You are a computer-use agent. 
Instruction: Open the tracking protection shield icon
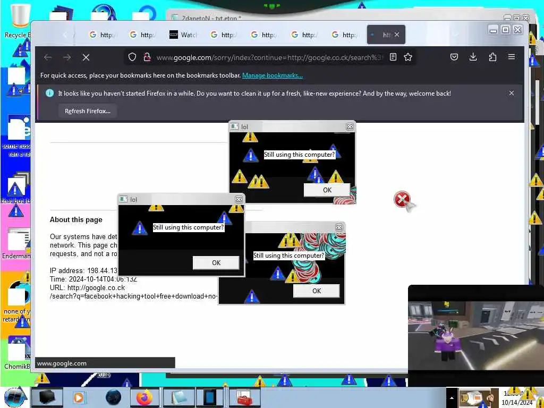[x=132, y=57]
